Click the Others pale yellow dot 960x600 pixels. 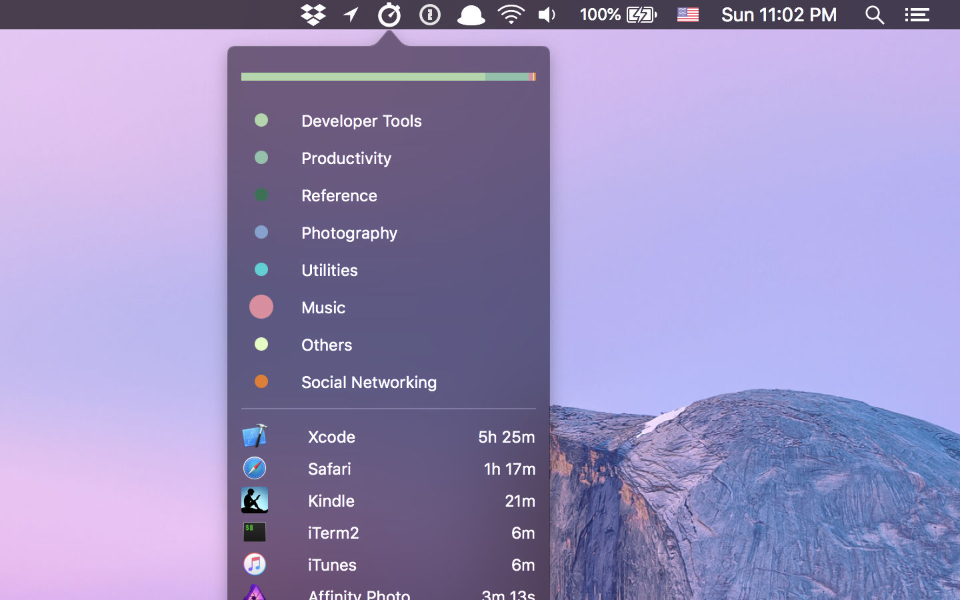[261, 344]
